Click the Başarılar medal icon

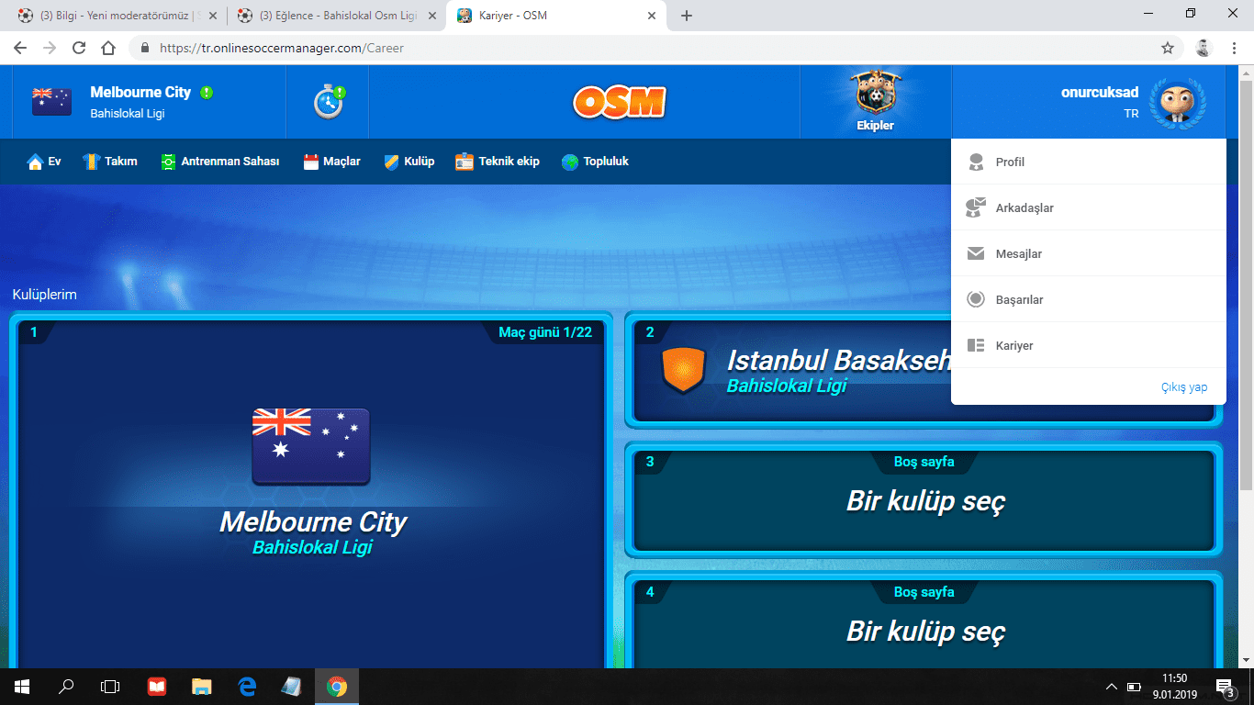point(976,299)
